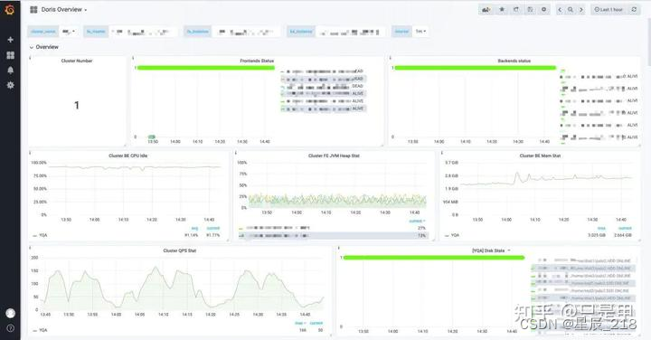Image resolution: width=651 pixels, height=340 pixels.
Task: Open the Configuration gear in the sidebar
Action: tap(10, 85)
